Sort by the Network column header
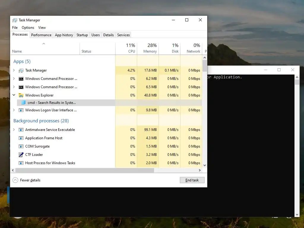This screenshot has height=228, width=304. [191, 48]
